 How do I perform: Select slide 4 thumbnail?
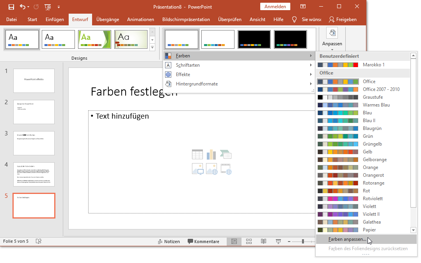(x=34, y=174)
